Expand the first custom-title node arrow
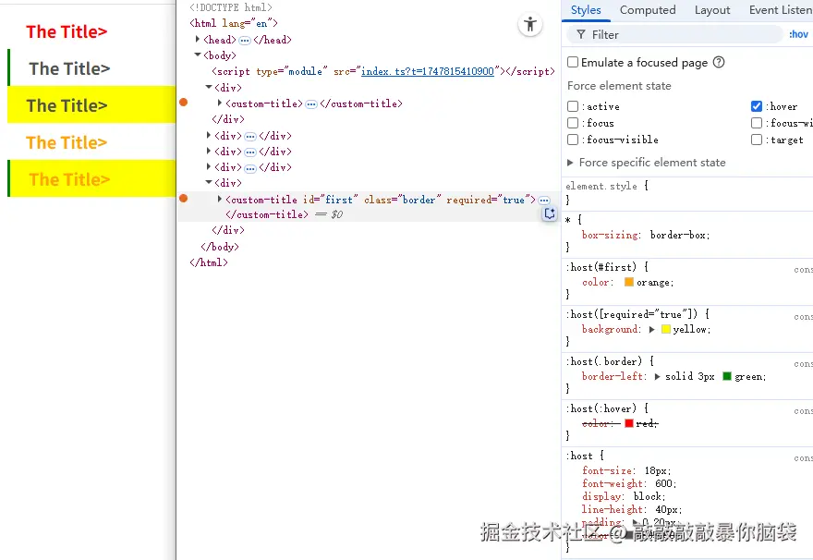Image resolution: width=813 pixels, height=560 pixels. (x=220, y=103)
